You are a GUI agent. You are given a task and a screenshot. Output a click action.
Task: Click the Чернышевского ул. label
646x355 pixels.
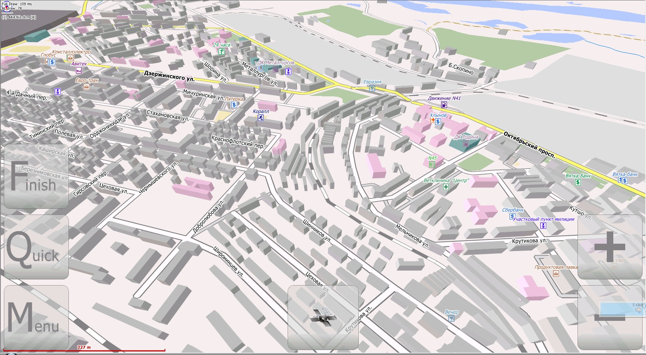[x=158, y=178]
